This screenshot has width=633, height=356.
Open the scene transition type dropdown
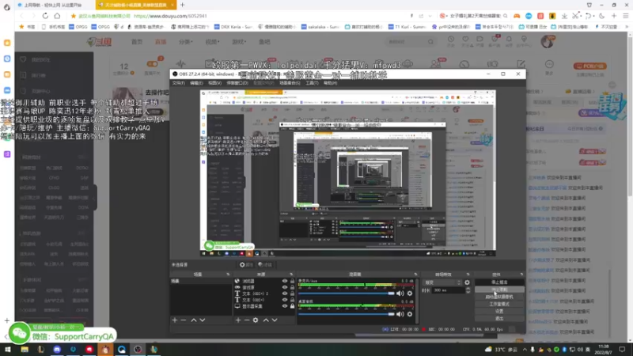(x=442, y=282)
